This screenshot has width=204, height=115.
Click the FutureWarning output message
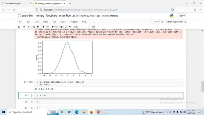(108, 34)
